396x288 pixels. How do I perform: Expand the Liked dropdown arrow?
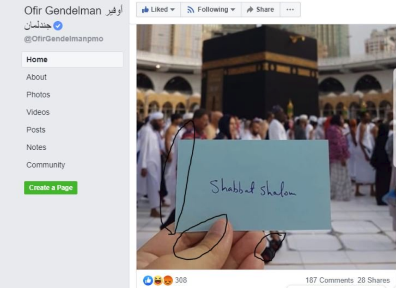172,10
